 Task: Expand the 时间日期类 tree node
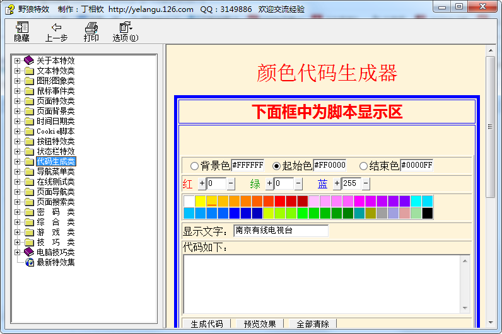coord(18,121)
